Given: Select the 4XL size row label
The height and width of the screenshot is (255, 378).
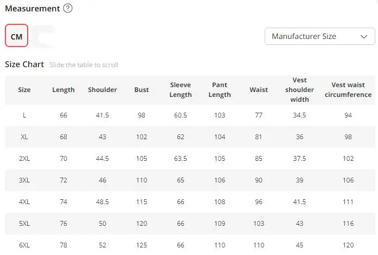Looking at the screenshot, I should click(24, 202).
